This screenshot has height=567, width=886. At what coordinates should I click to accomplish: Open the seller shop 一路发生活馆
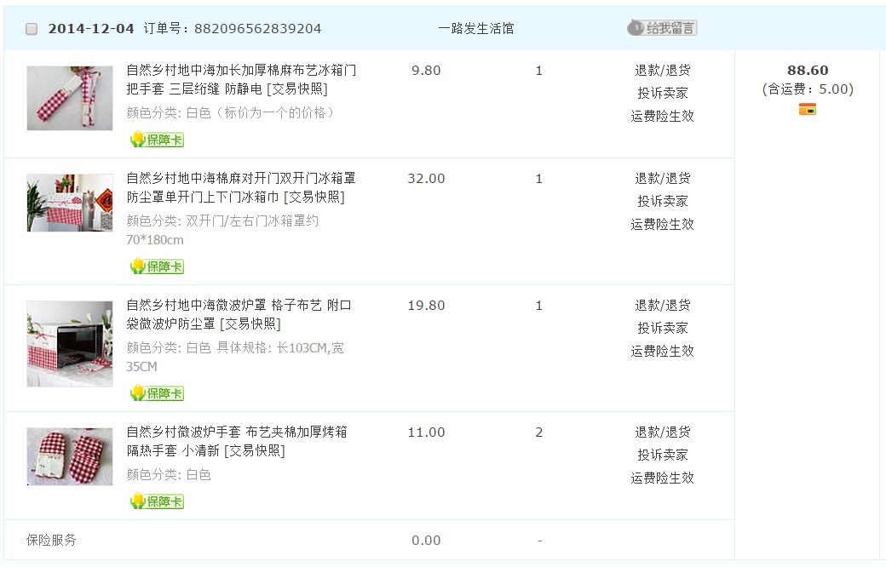point(476,28)
